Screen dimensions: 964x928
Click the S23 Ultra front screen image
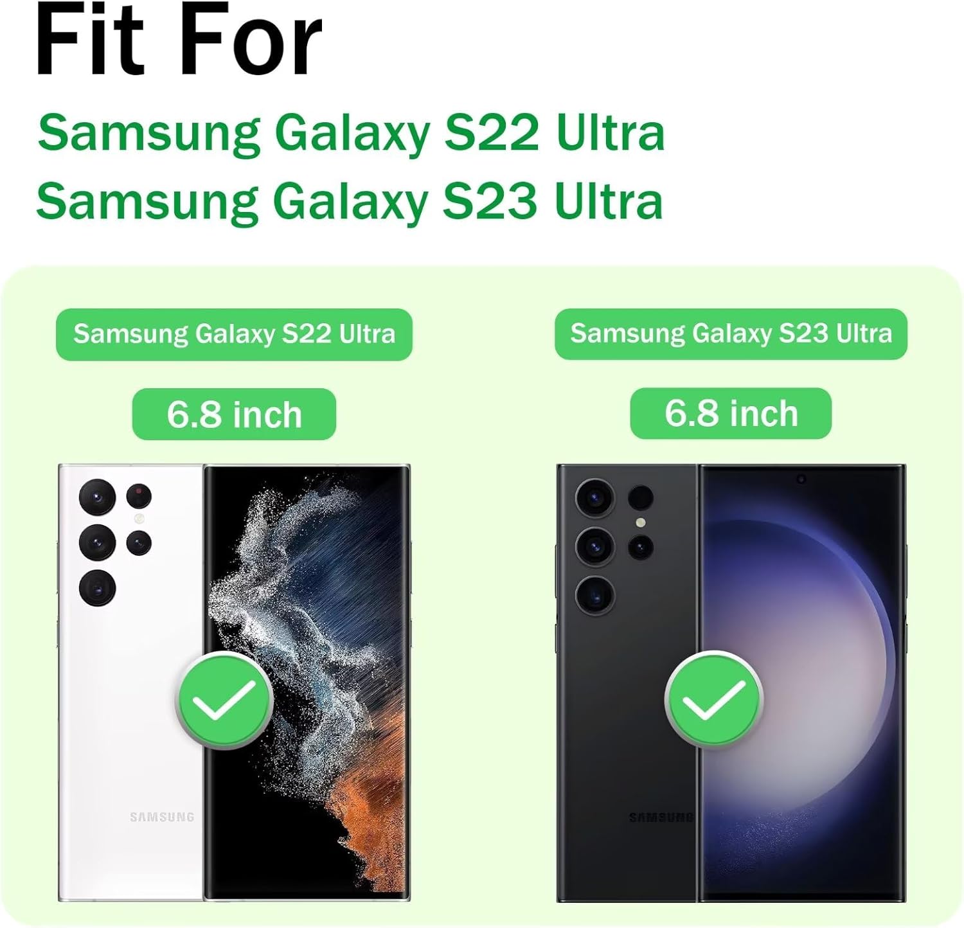click(x=803, y=683)
